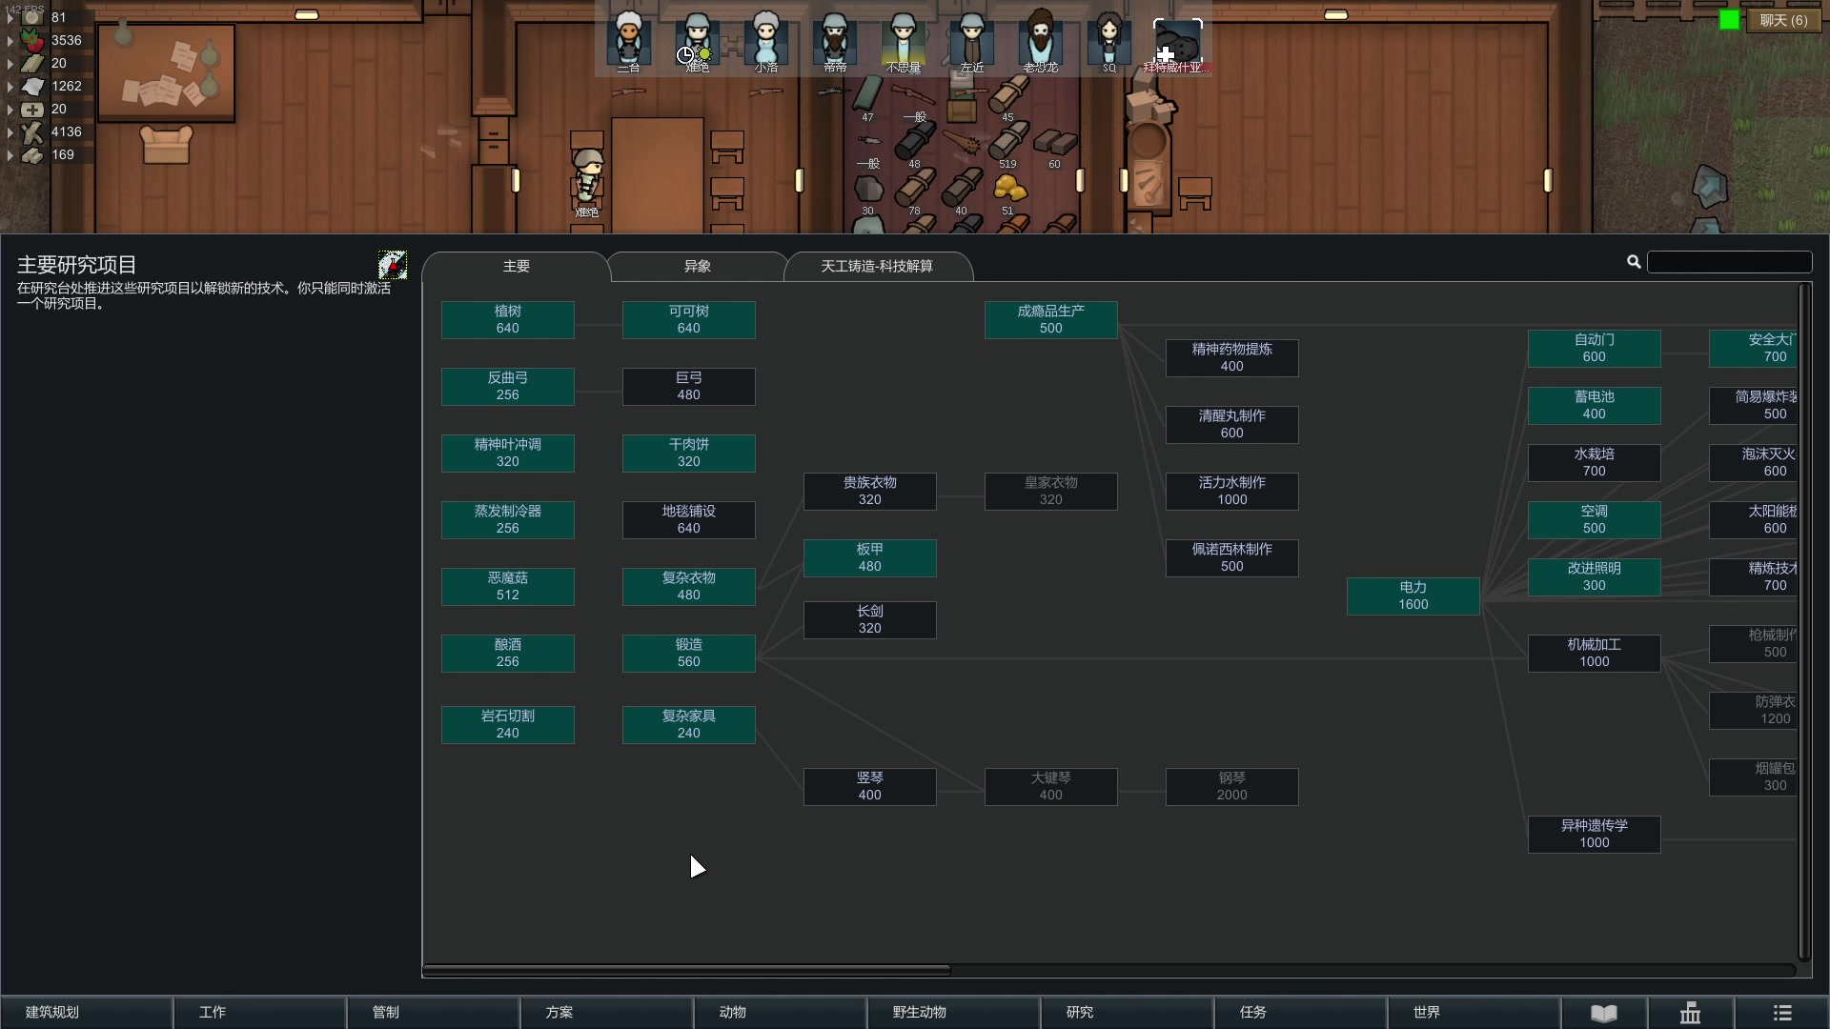The image size is (1830, 1029).
Task: Click the vertical scrollbar of research tree
Action: pyautogui.click(x=1803, y=621)
